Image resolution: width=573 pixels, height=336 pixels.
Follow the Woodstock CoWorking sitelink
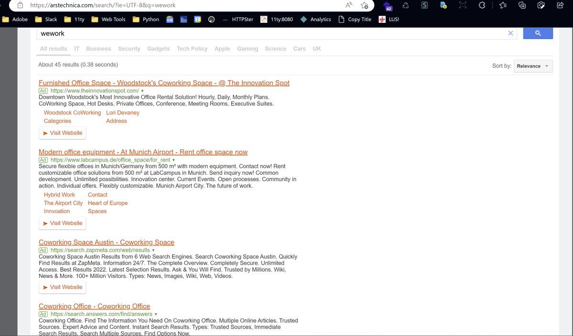(73, 113)
